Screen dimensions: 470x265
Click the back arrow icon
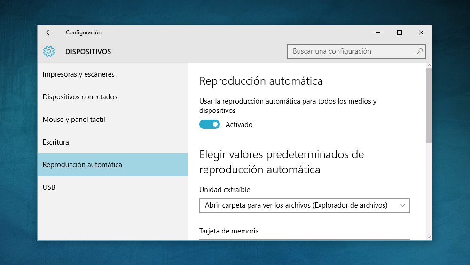(x=49, y=32)
